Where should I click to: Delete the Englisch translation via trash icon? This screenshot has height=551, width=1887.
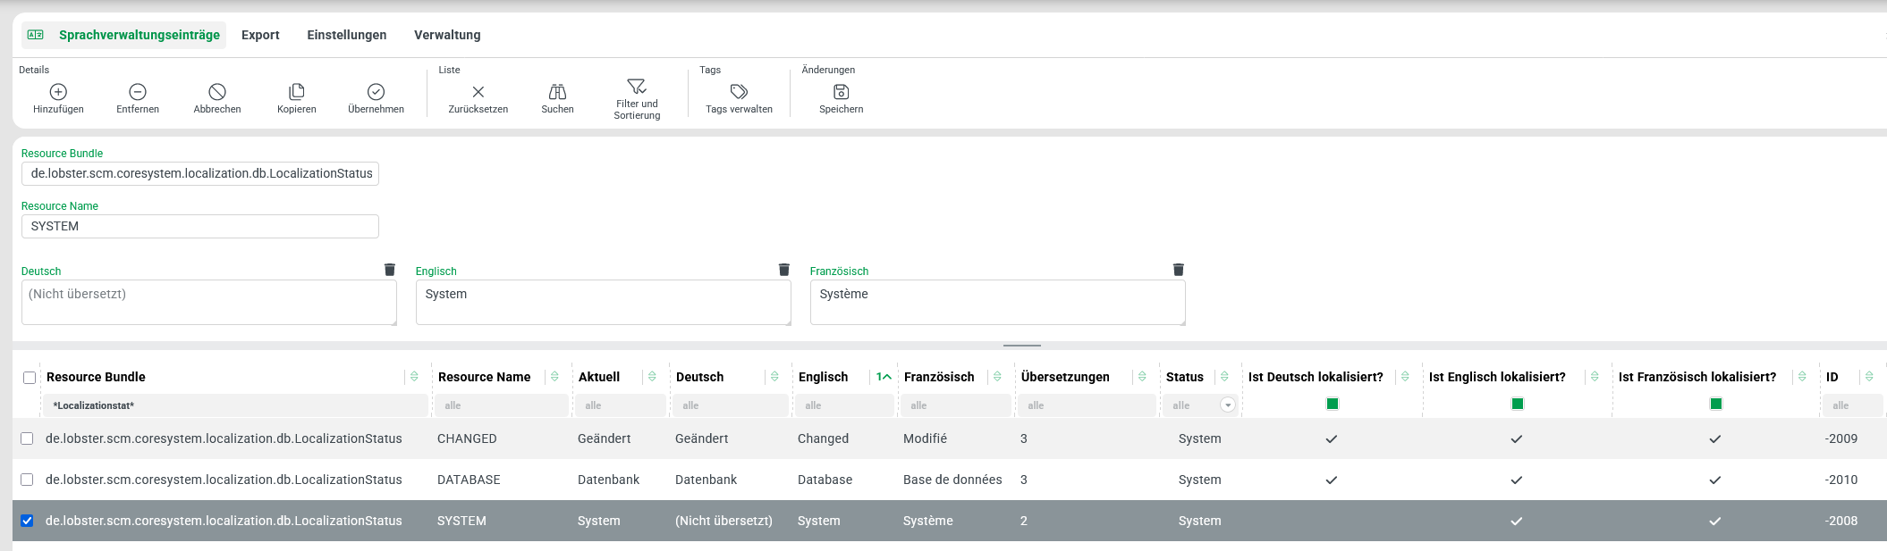[x=784, y=270]
